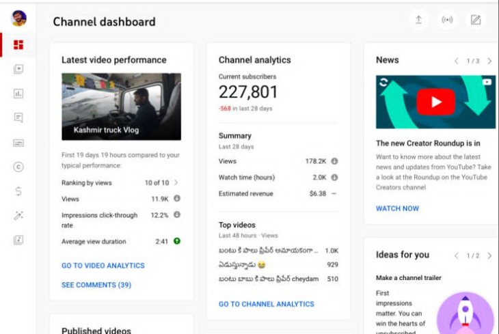Click the Watch time (hours) label
The height and width of the screenshot is (334, 499).
(247, 177)
